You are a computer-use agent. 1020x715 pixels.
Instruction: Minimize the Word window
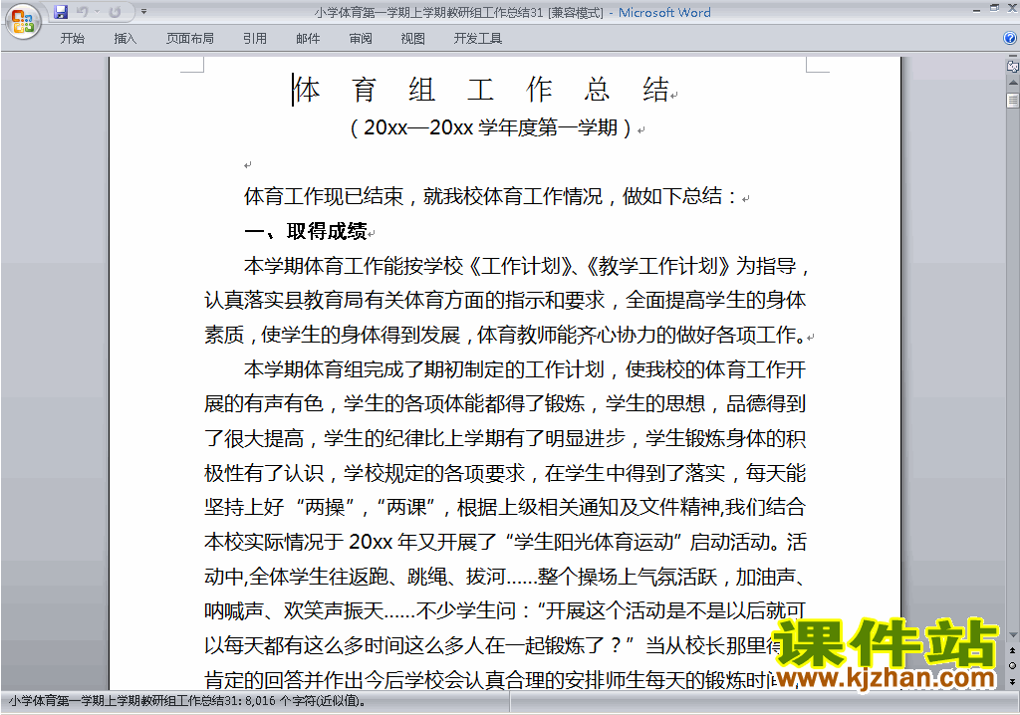click(x=976, y=10)
